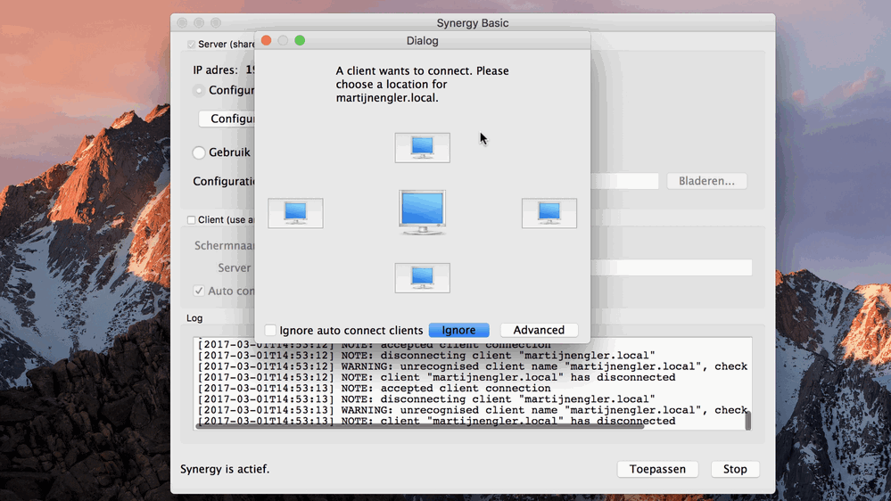This screenshot has height=501, width=891.
Task: Click the Bladeren... browse button
Action: click(706, 181)
